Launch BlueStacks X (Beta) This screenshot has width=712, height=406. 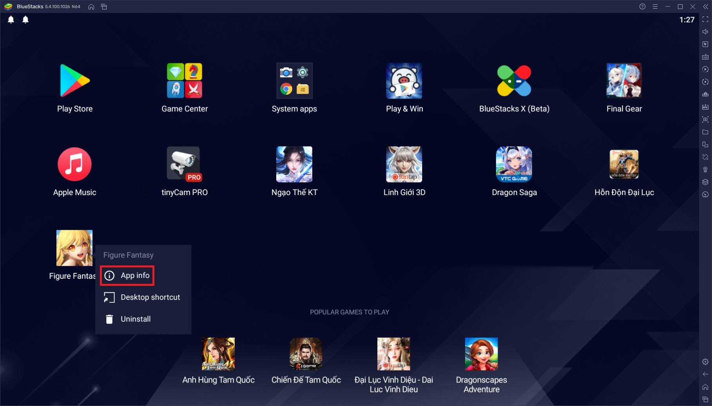point(514,81)
